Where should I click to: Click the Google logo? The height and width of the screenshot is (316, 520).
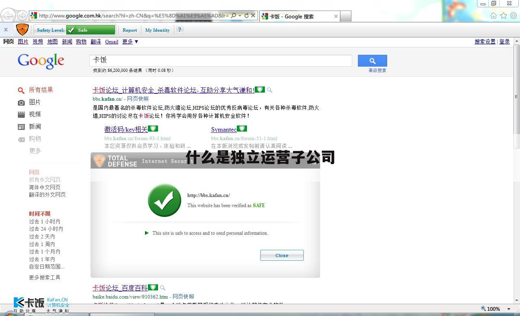tap(41, 61)
